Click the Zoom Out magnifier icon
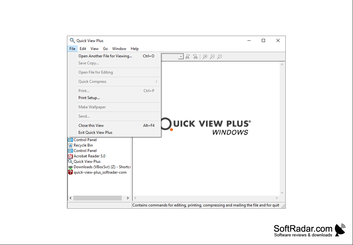Viewport: 353px width, 245px height. click(212, 57)
